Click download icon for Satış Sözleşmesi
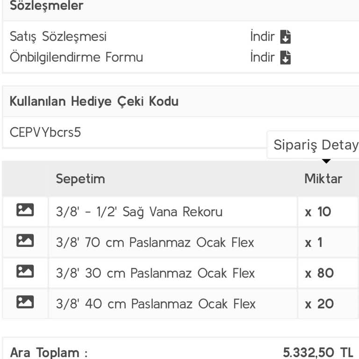Image resolution: width=359 pixels, height=359 pixels. tap(285, 36)
